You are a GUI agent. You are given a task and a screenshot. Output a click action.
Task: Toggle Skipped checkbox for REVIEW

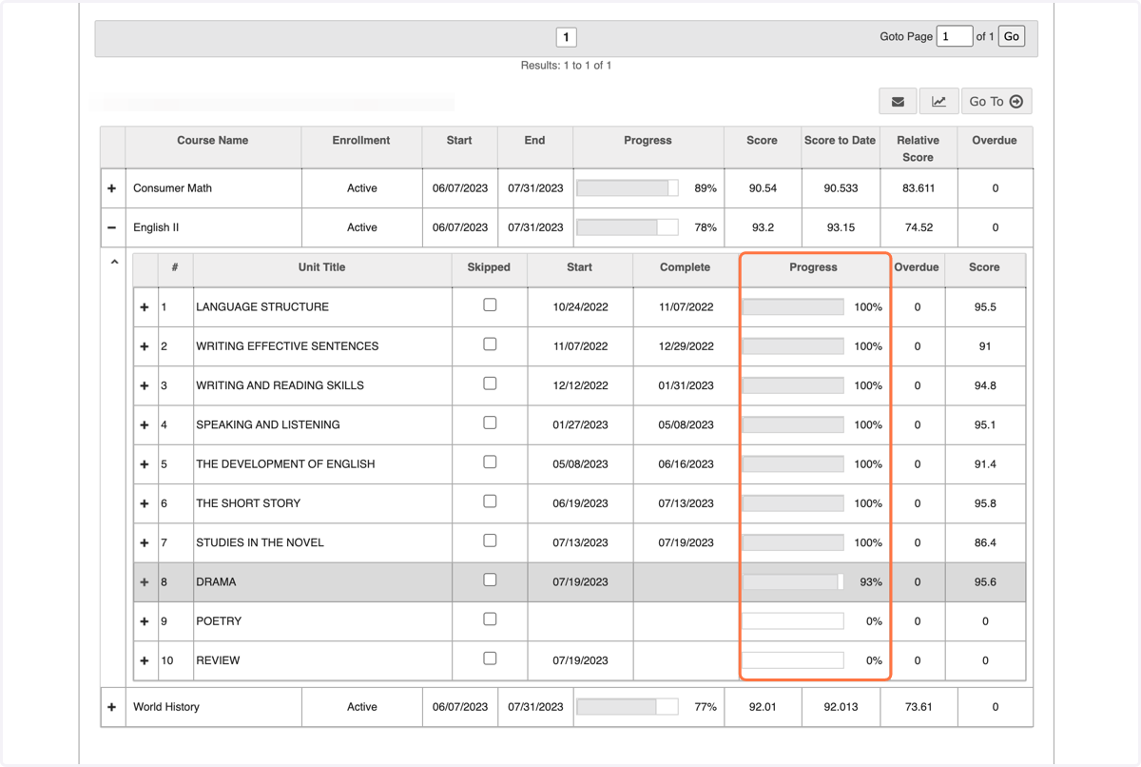(x=490, y=659)
